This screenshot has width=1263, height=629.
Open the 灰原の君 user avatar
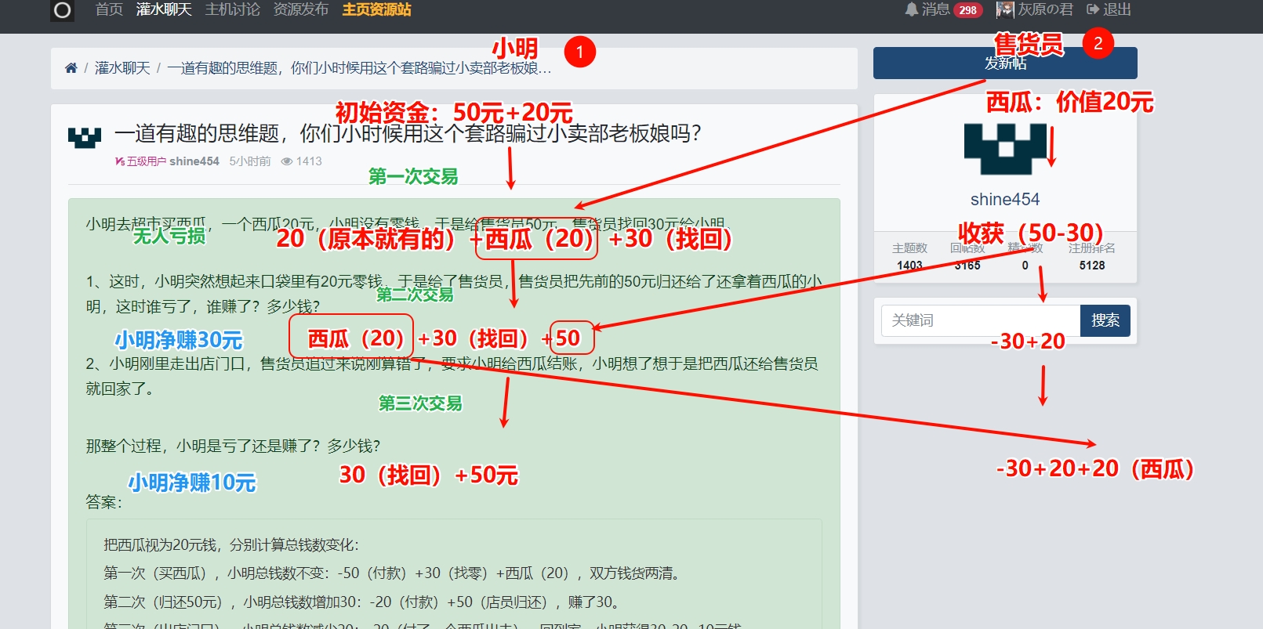coord(1005,9)
